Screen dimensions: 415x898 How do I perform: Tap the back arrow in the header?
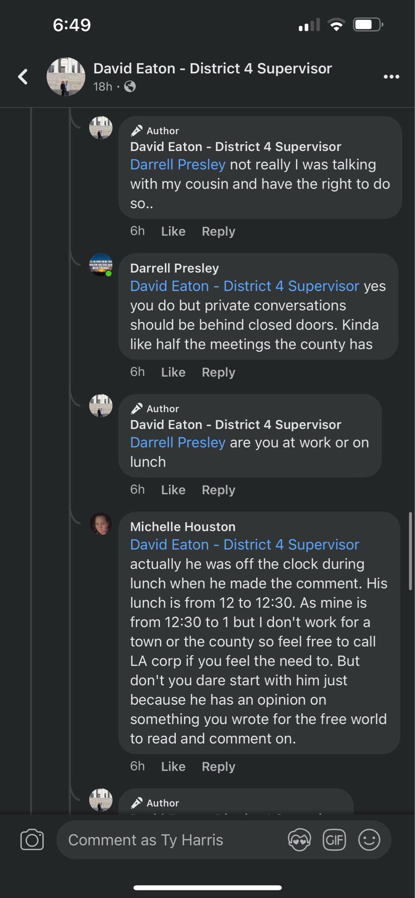(x=23, y=77)
